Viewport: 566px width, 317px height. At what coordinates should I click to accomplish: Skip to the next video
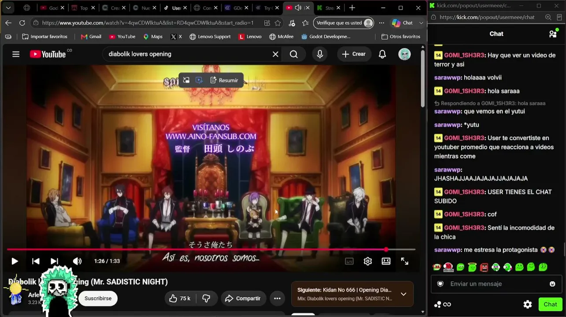point(54,261)
